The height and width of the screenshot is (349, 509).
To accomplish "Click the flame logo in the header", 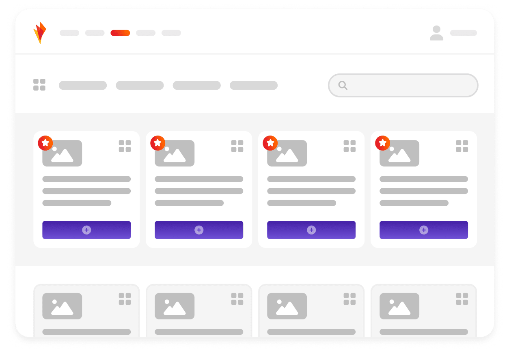I will coord(39,32).
